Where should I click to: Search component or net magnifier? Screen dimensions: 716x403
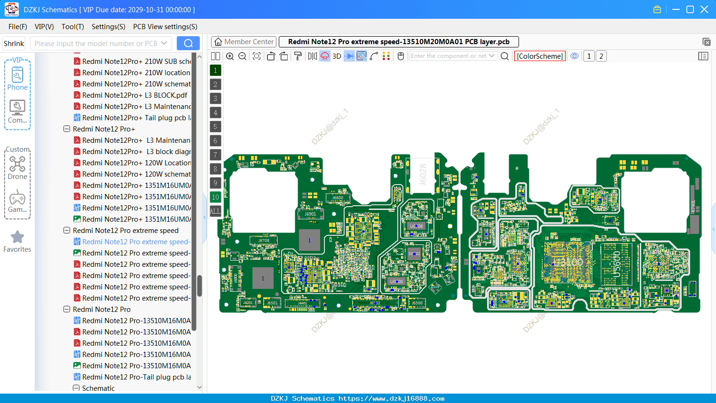(505, 56)
